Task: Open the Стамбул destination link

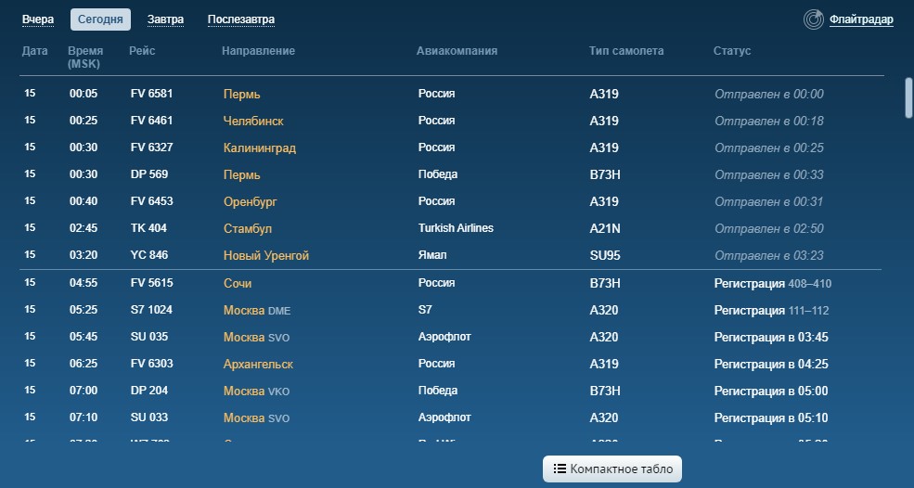Action: [x=248, y=228]
